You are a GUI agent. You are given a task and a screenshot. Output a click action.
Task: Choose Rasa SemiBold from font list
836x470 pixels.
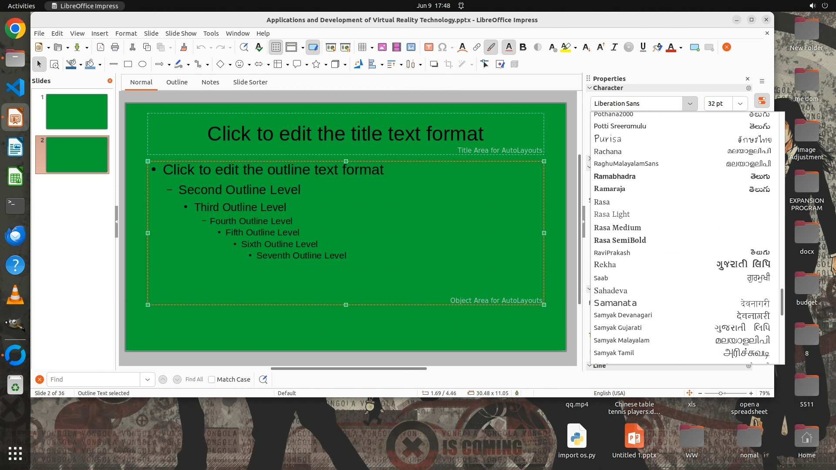(620, 240)
